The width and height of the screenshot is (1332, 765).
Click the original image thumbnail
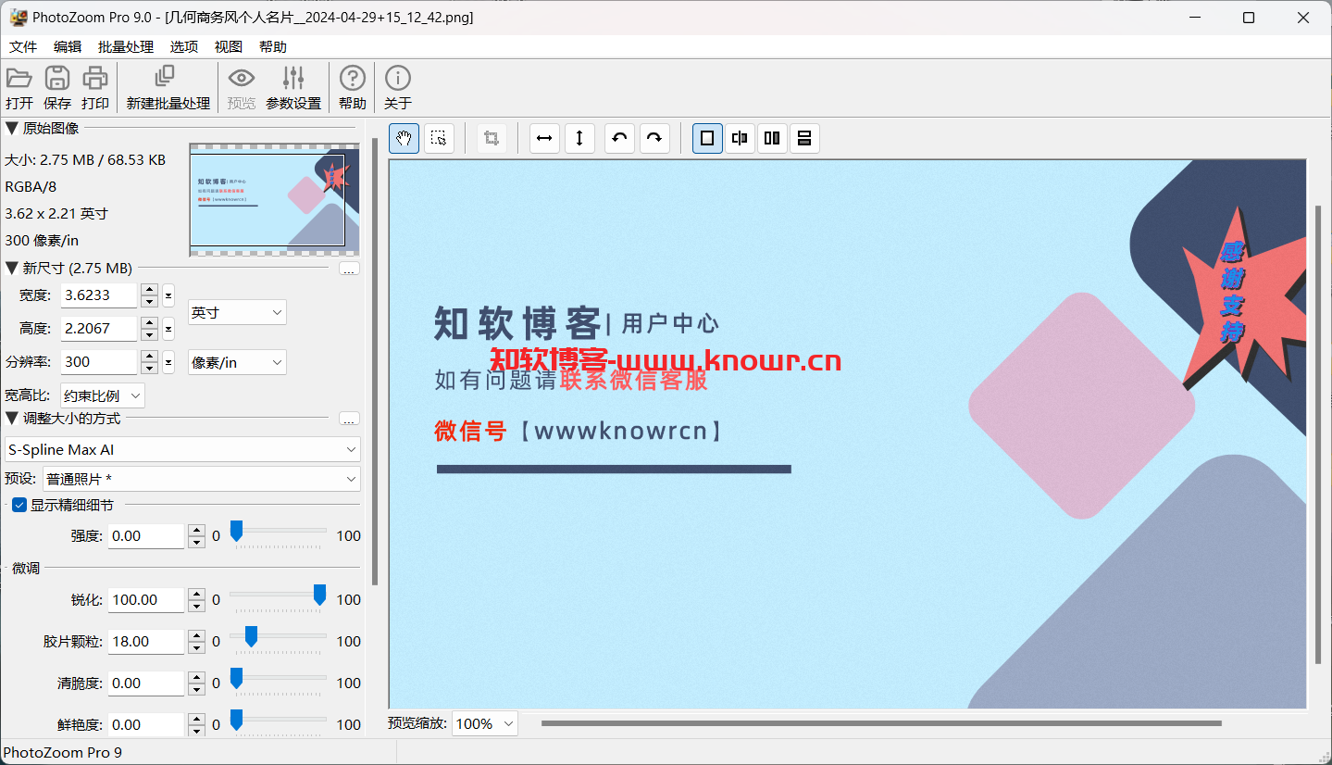click(x=274, y=200)
